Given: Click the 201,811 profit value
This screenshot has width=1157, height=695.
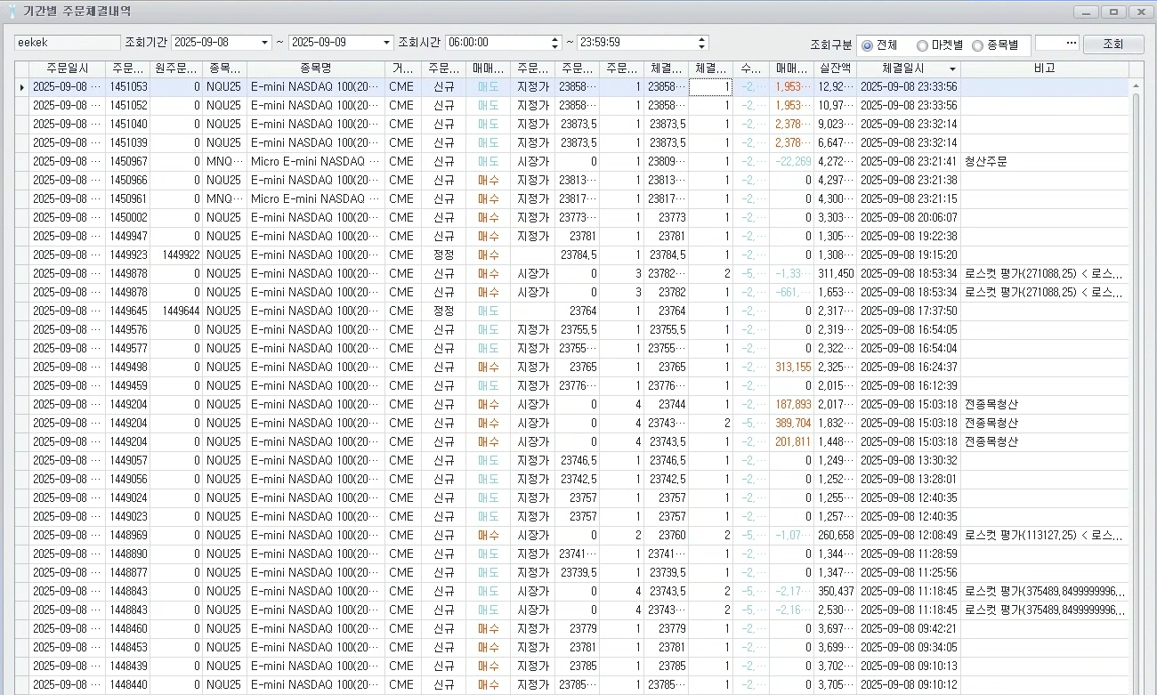Looking at the screenshot, I should click(793, 442).
